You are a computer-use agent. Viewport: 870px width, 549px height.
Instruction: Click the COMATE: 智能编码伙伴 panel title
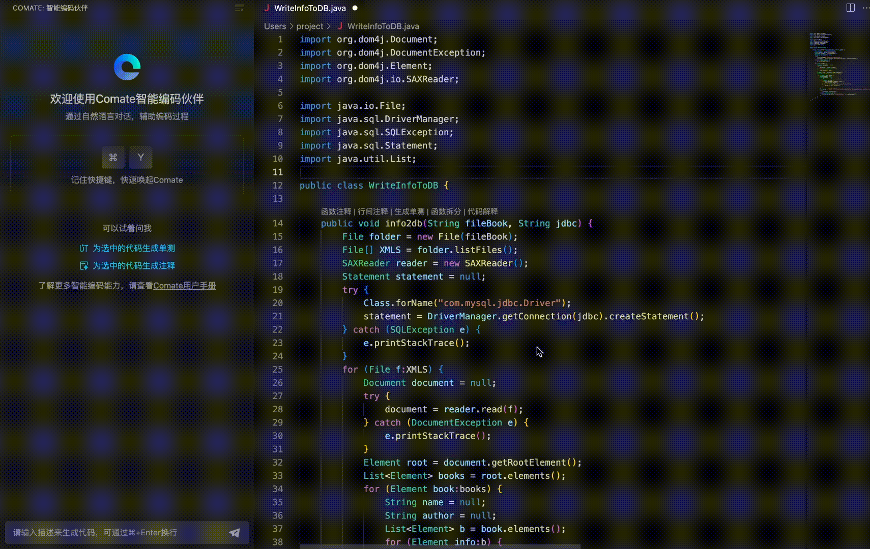[50, 8]
